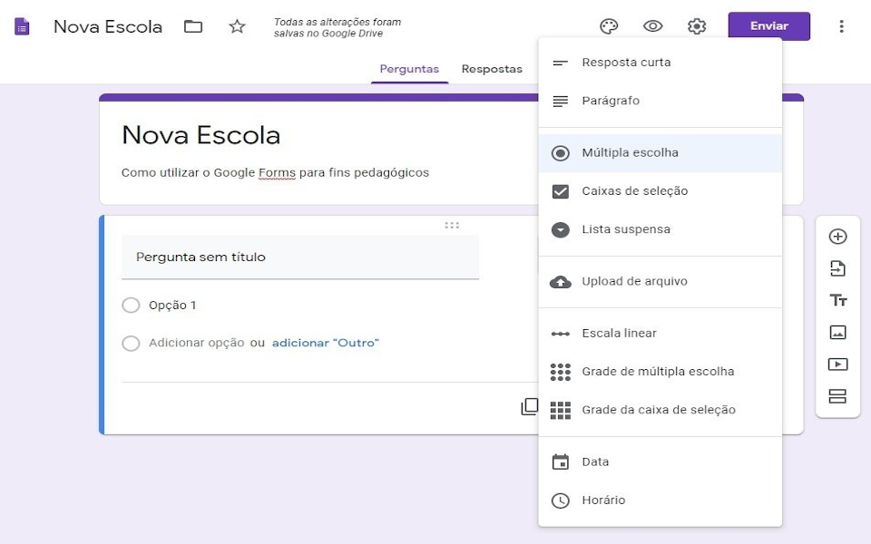
Task: Click the Enviar button
Action: [x=768, y=26]
